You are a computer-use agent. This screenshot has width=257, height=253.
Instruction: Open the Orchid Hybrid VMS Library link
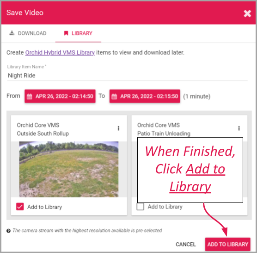(60, 52)
